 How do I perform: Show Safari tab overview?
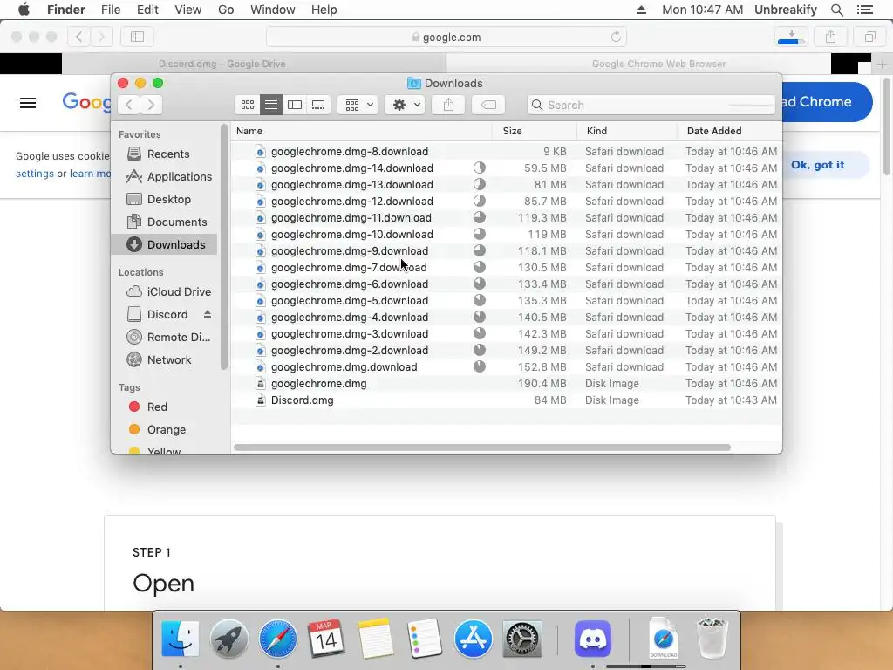click(x=869, y=37)
